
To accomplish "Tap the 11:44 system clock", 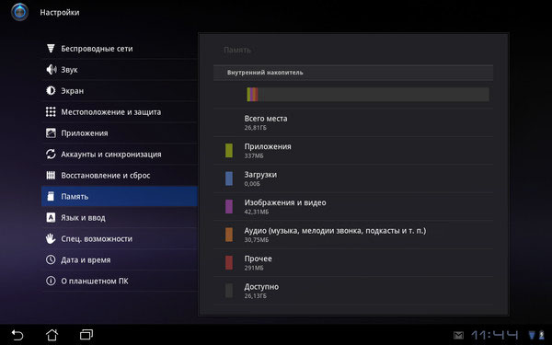I will (x=495, y=335).
